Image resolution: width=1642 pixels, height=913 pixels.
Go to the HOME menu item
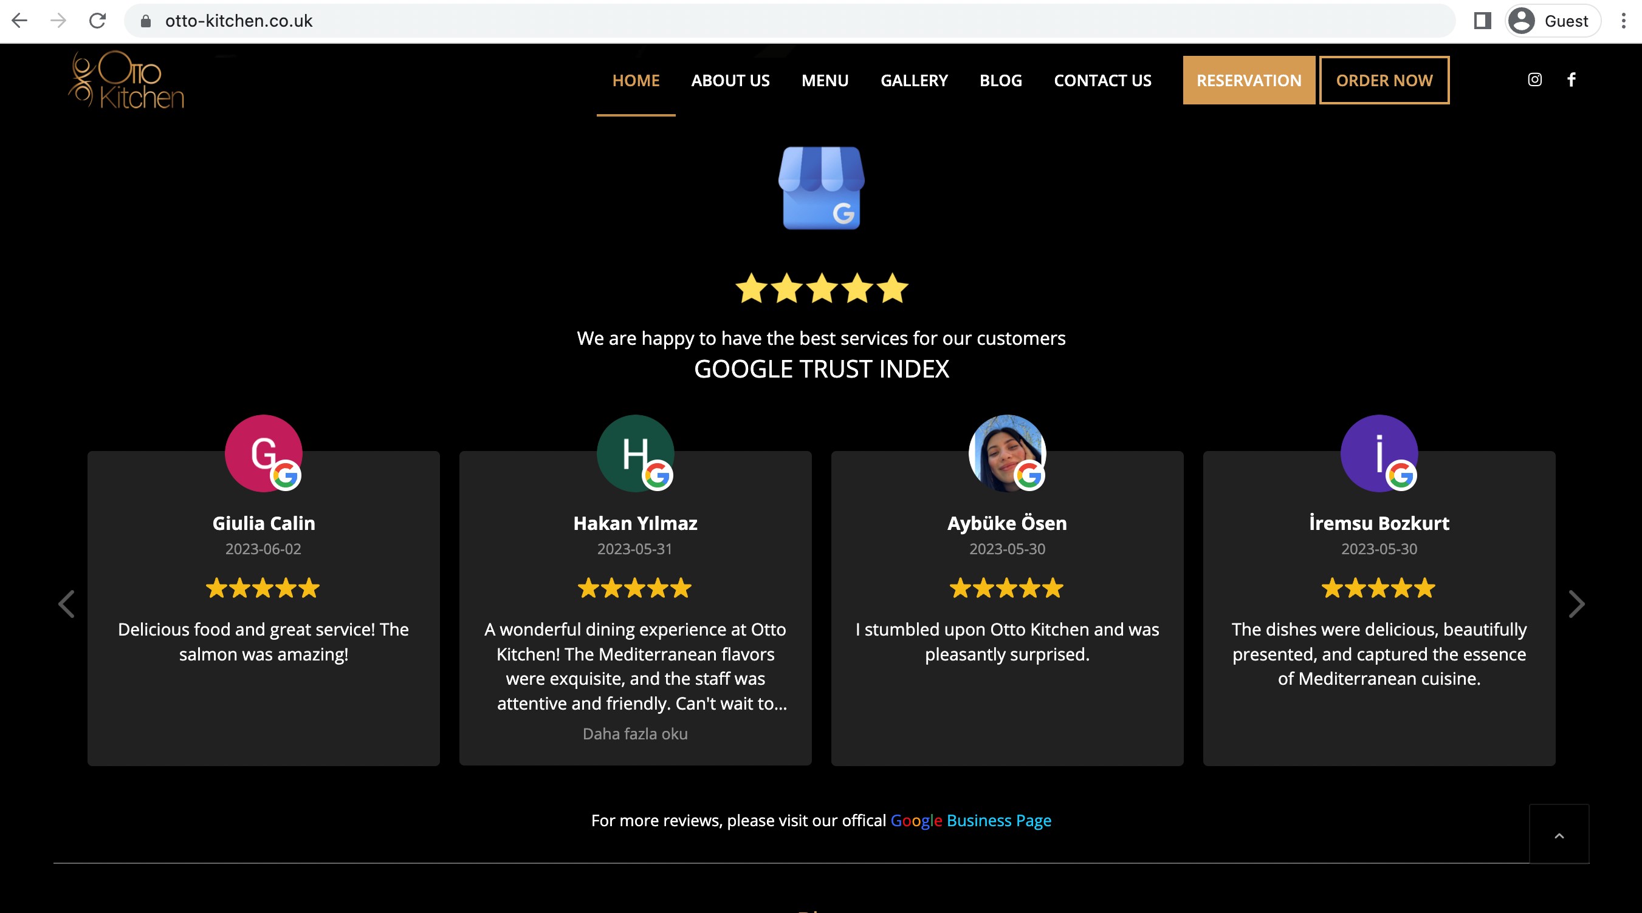(x=636, y=80)
